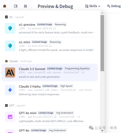The width and height of the screenshot is (121, 133).
Task: Click the High Speed tag
Action: (x=66, y=86)
